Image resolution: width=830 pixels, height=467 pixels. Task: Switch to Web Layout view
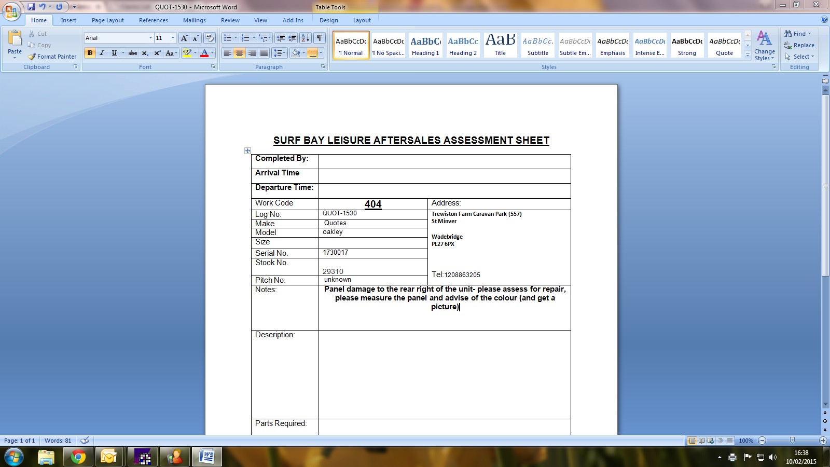[x=711, y=441]
